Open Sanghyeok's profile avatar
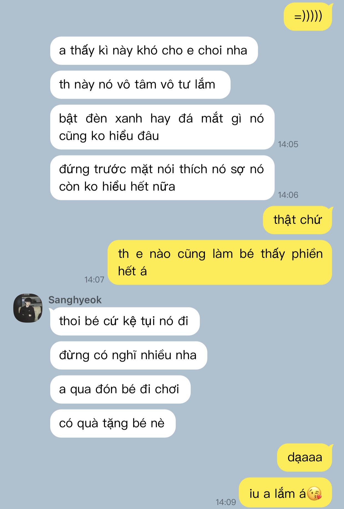The image size is (344, 509). coord(28,308)
